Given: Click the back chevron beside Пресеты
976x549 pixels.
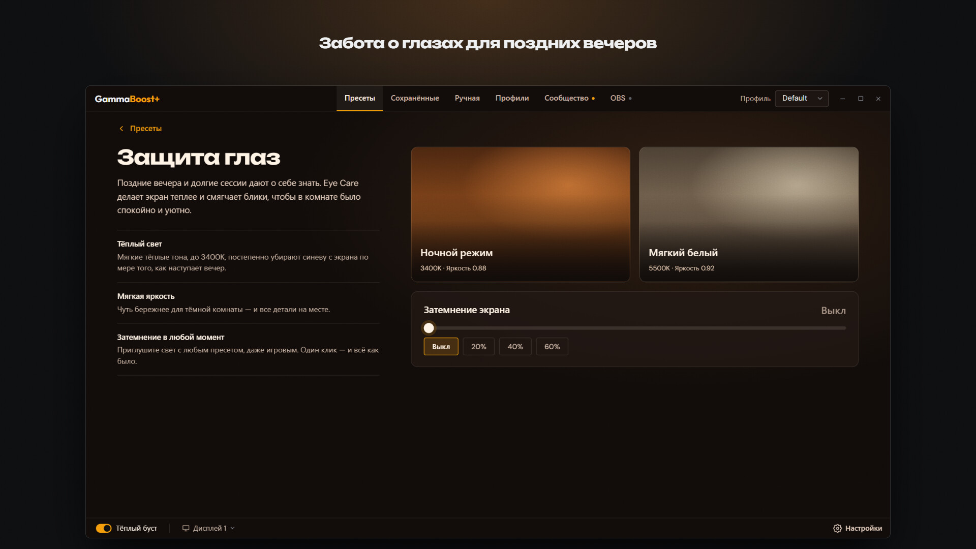Looking at the screenshot, I should click(121, 129).
